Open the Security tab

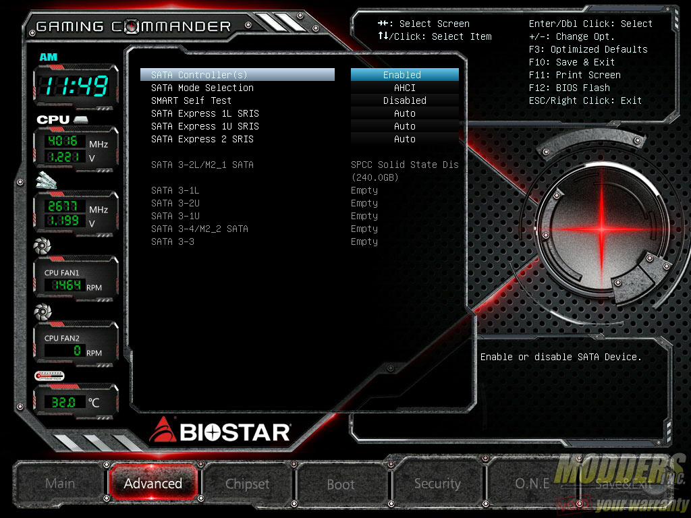(437, 484)
